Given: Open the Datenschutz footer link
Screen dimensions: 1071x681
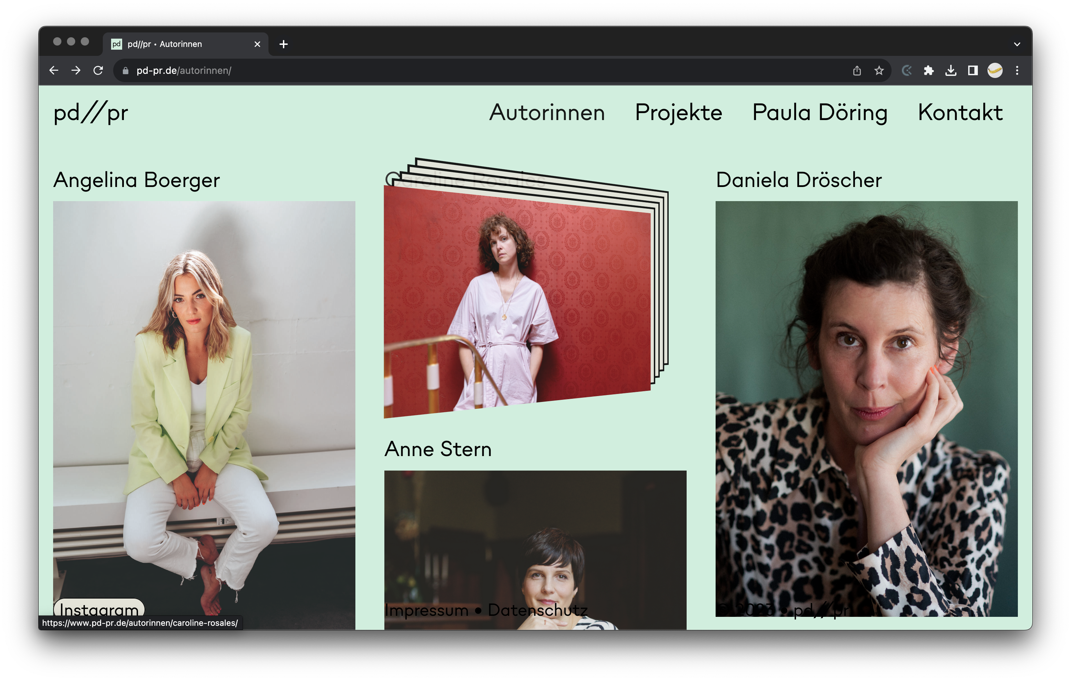Looking at the screenshot, I should click(538, 610).
